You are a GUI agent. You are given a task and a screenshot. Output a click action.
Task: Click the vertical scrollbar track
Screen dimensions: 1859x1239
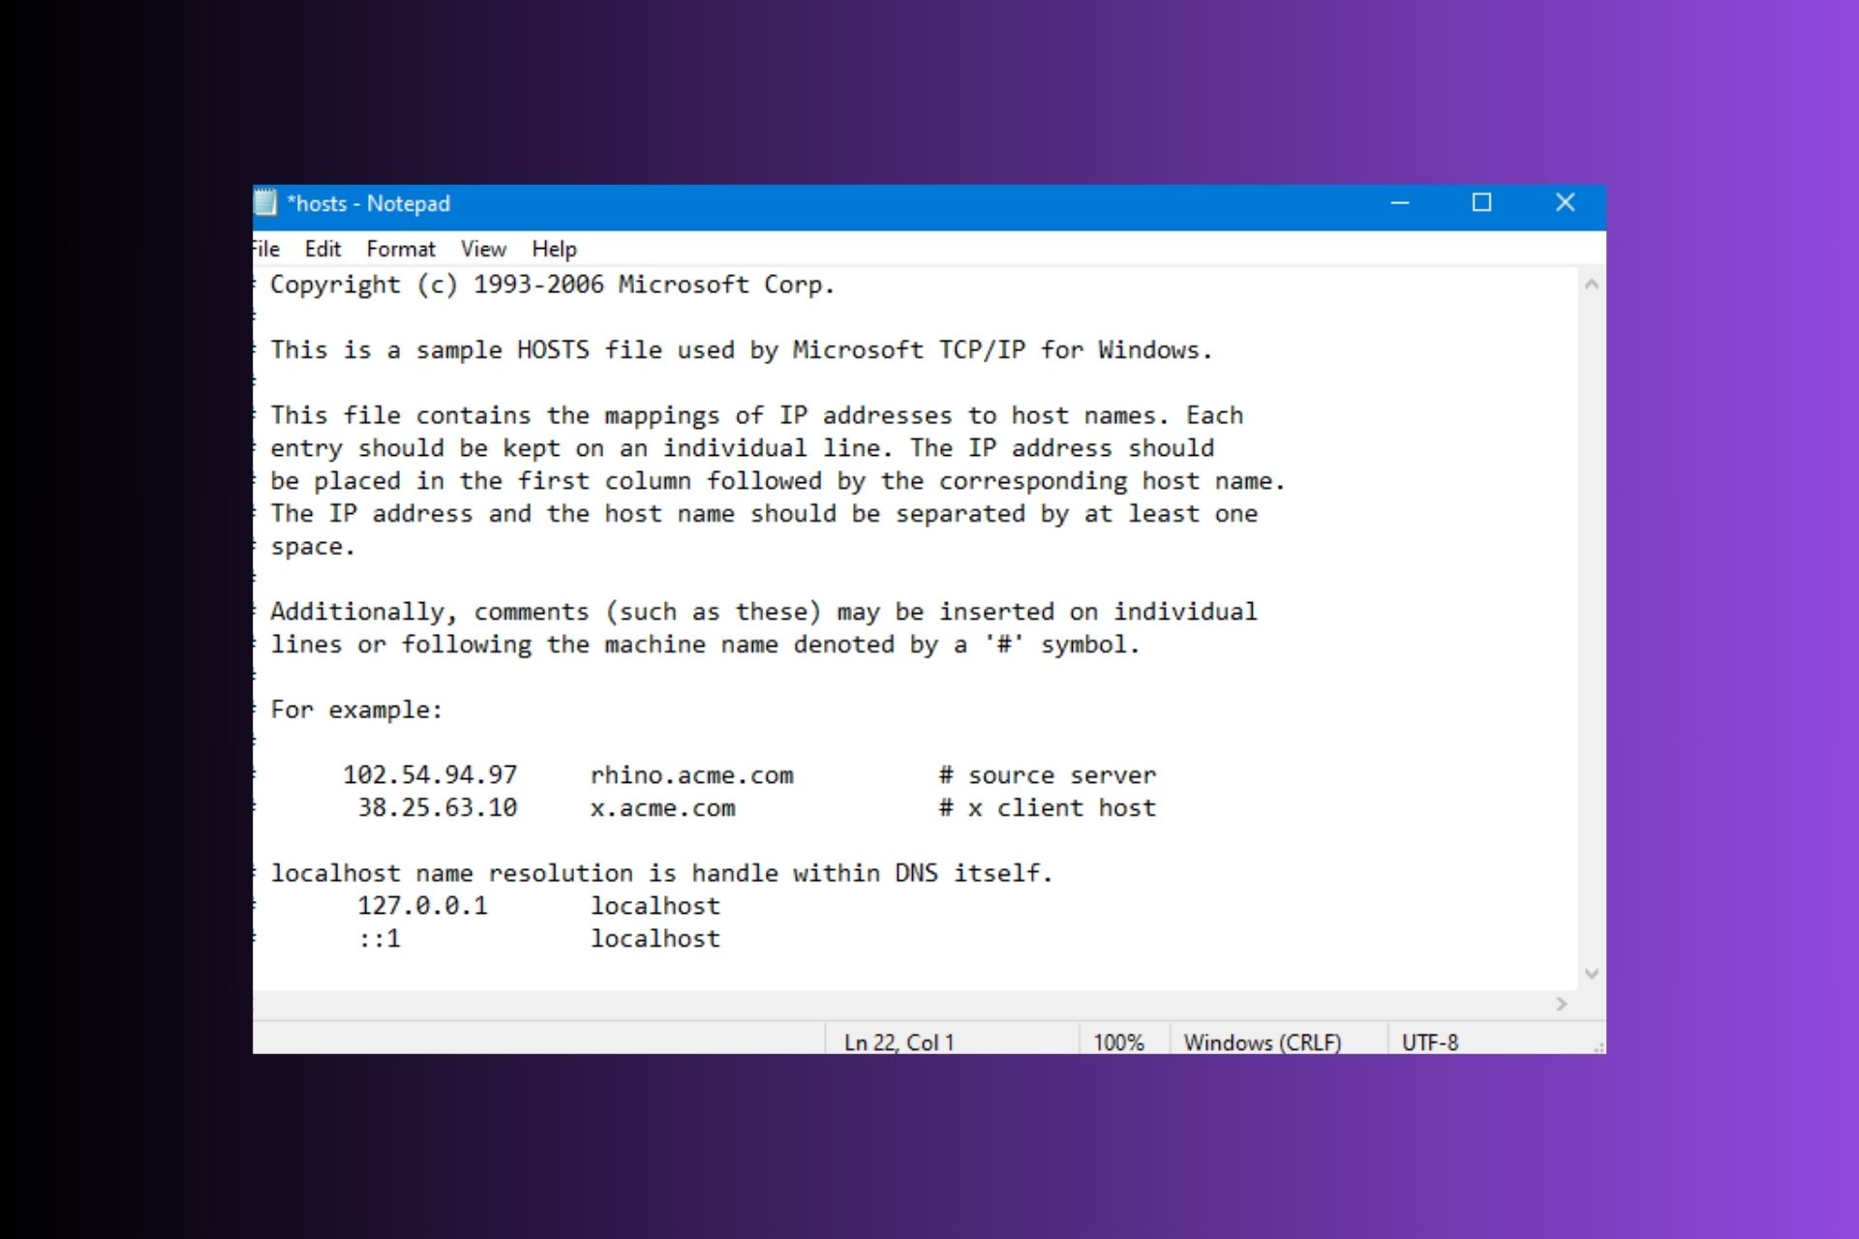click(1592, 629)
